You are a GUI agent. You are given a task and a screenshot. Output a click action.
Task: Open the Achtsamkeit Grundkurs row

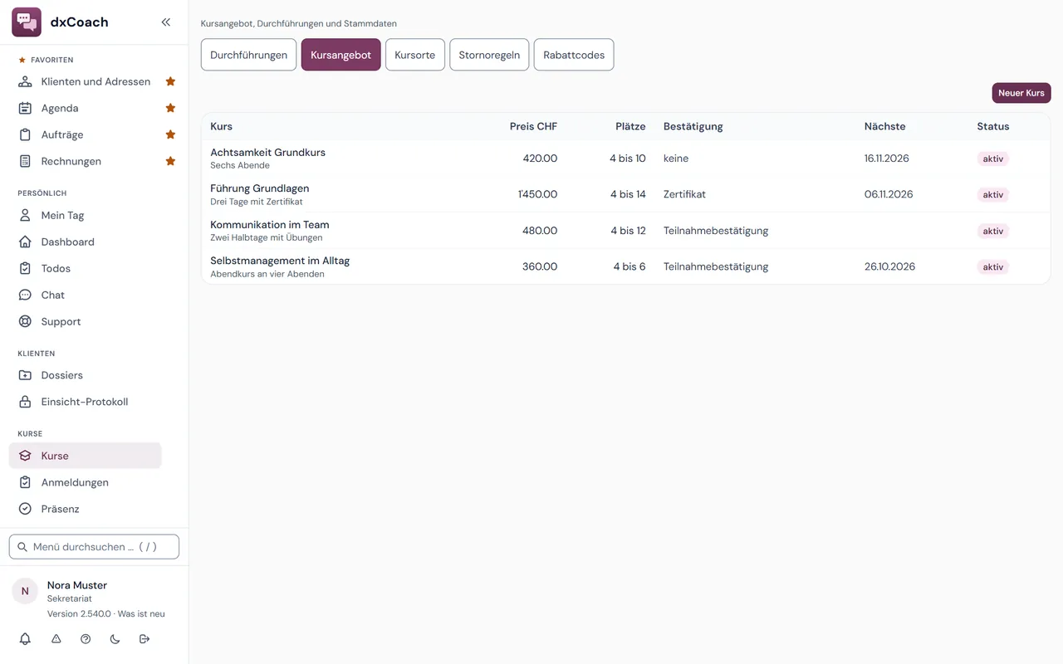(625, 158)
